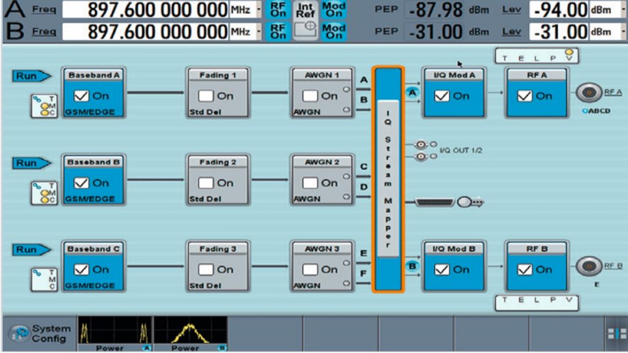The width and height of the screenshot is (628, 353).
Task: Click the RF A link label
Action: [x=613, y=92]
